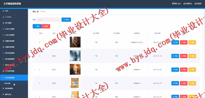The width and height of the screenshot is (205, 98).
Task: Click the red breadcrumb separator icon
Action: [38, 12]
